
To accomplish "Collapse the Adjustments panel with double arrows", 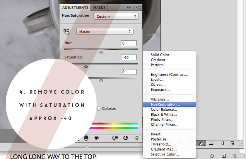I will tap(129, 8).
